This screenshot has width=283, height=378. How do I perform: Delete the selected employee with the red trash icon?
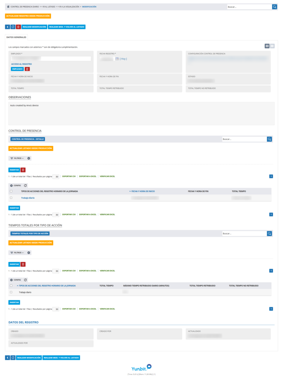[x=27, y=69]
